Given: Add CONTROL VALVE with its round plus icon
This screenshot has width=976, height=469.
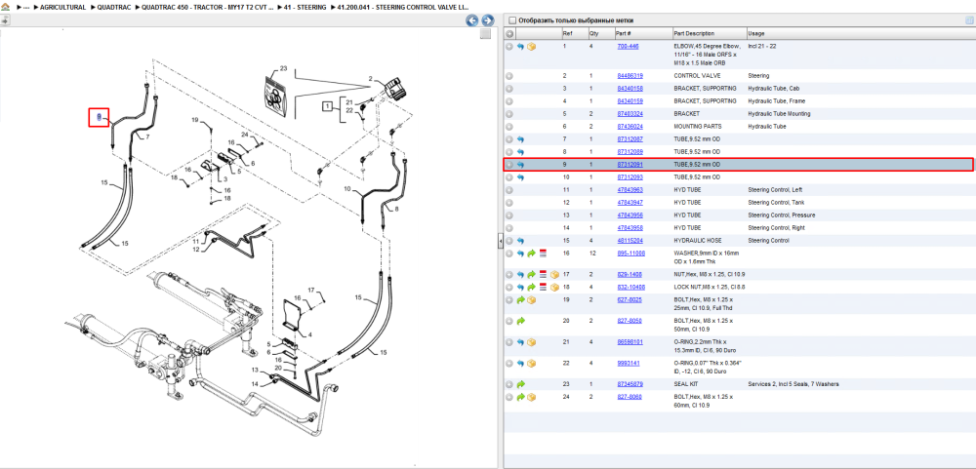Looking at the screenshot, I should [x=509, y=76].
